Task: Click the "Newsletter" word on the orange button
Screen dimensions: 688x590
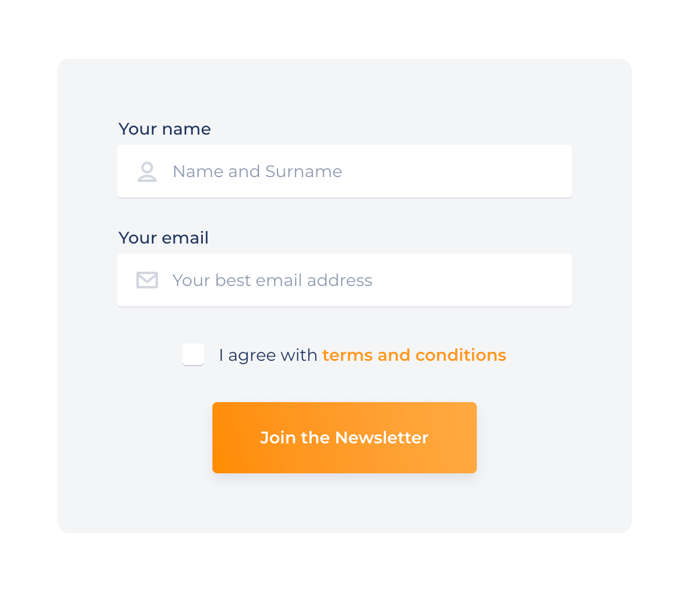Action: pos(382,437)
